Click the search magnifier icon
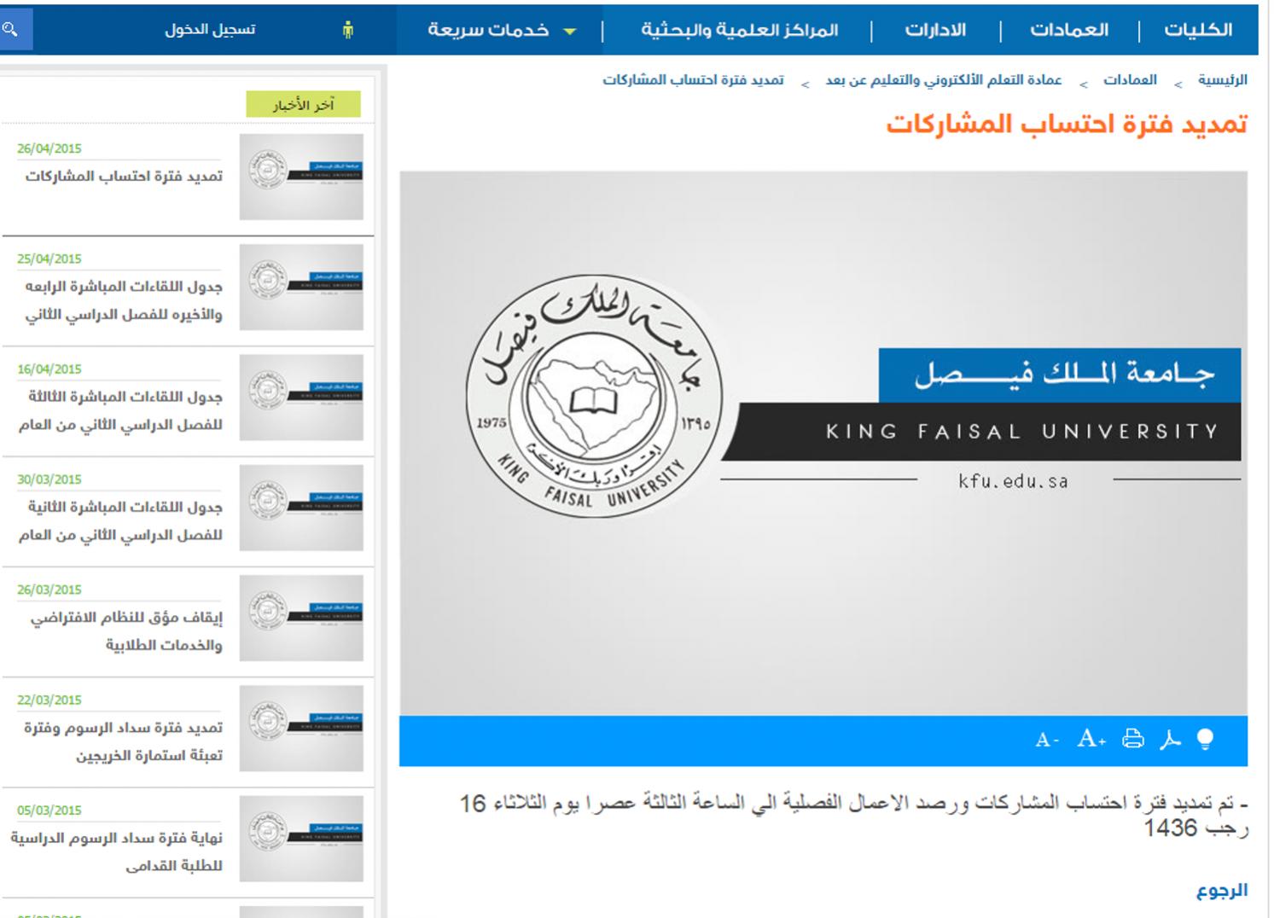This screenshot has width=1274, height=918. [x=11, y=30]
